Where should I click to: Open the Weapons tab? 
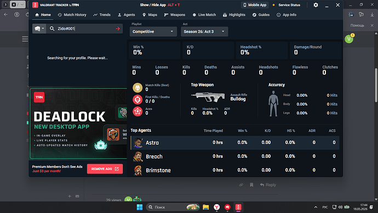pyautogui.click(x=175, y=15)
